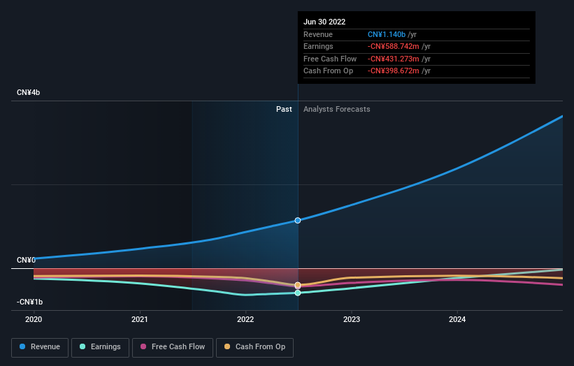Click the CN¥4b y-axis label
Viewport: 574px width, 366px height.
pyautogui.click(x=28, y=92)
